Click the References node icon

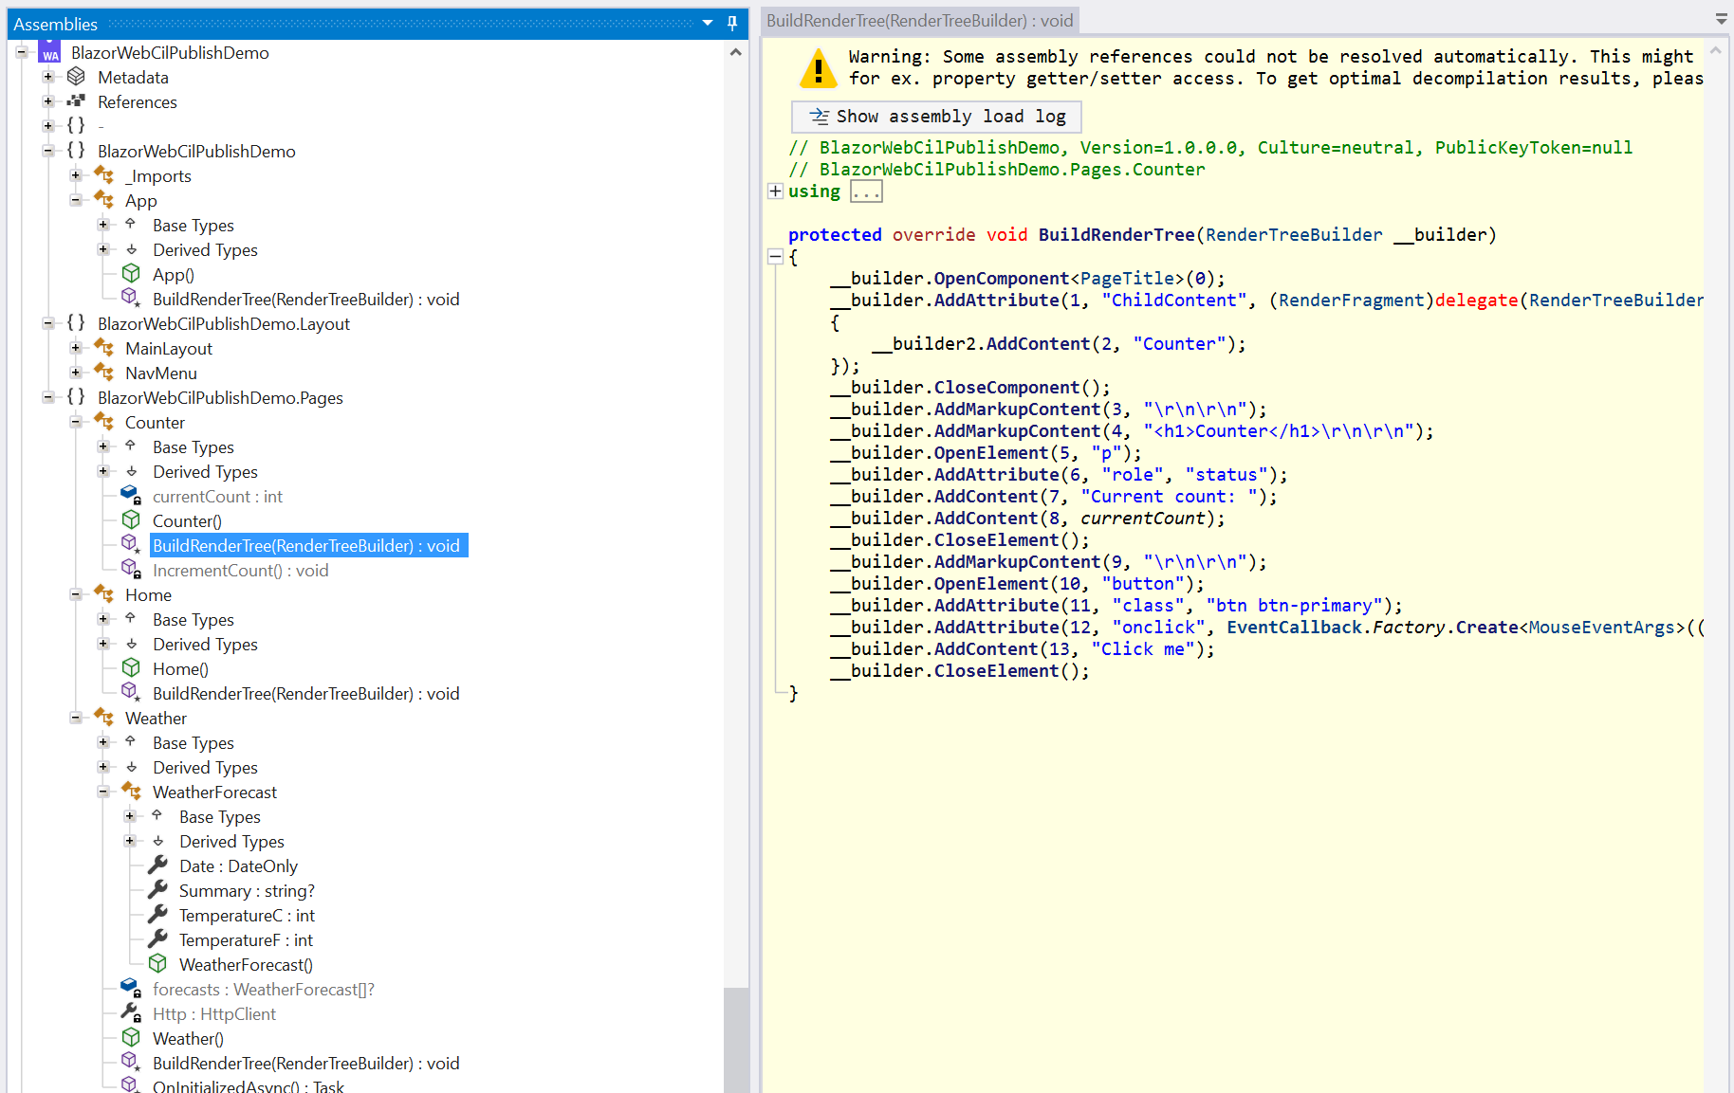(76, 101)
